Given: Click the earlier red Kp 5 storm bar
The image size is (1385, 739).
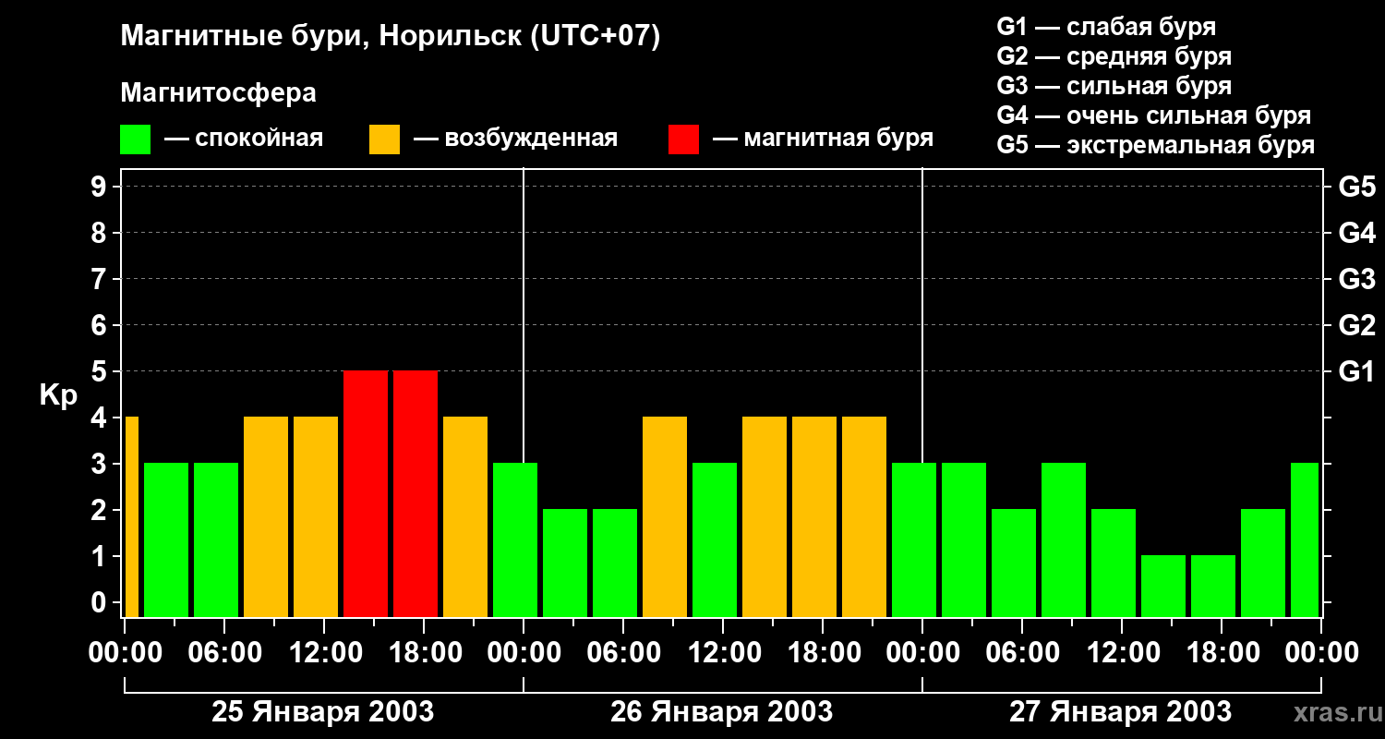Looking at the screenshot, I should (x=366, y=494).
